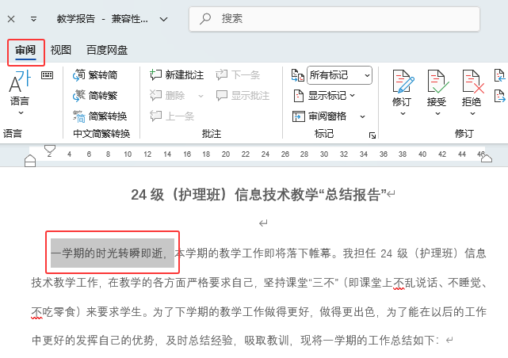This screenshot has height=358, width=508.
Task: Go to previous change icon
Action: (499, 75)
